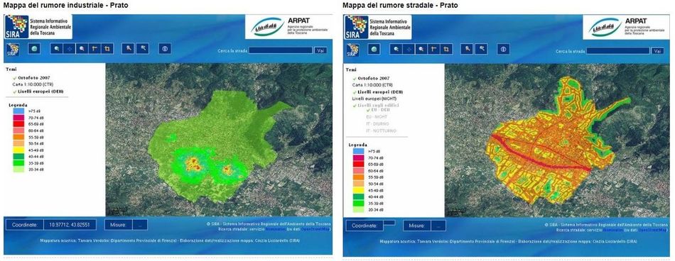Click Cerca la strada field in road map
The width and height of the screenshot is (675, 261).
(x=618, y=51)
